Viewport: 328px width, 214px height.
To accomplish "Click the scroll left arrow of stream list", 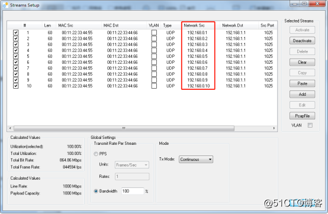I will 10,128.
